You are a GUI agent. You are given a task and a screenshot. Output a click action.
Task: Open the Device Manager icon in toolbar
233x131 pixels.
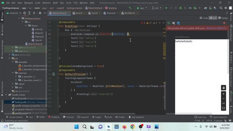click(x=210, y=8)
